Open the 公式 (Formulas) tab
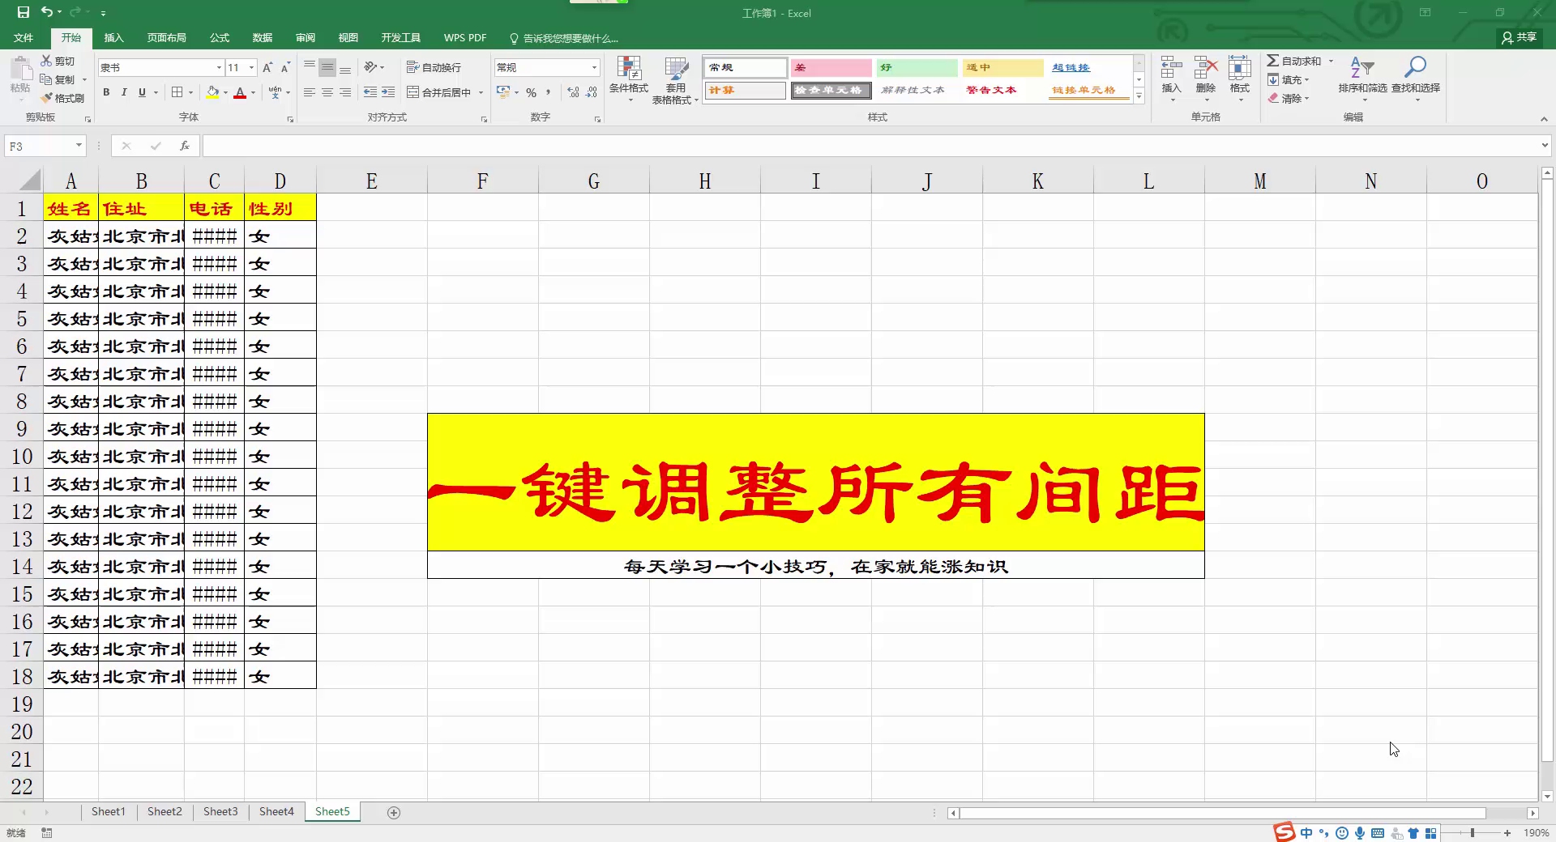The width and height of the screenshot is (1556, 842). click(x=219, y=37)
